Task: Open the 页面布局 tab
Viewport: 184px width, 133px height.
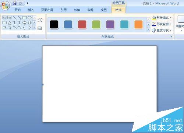Action: point(47,10)
